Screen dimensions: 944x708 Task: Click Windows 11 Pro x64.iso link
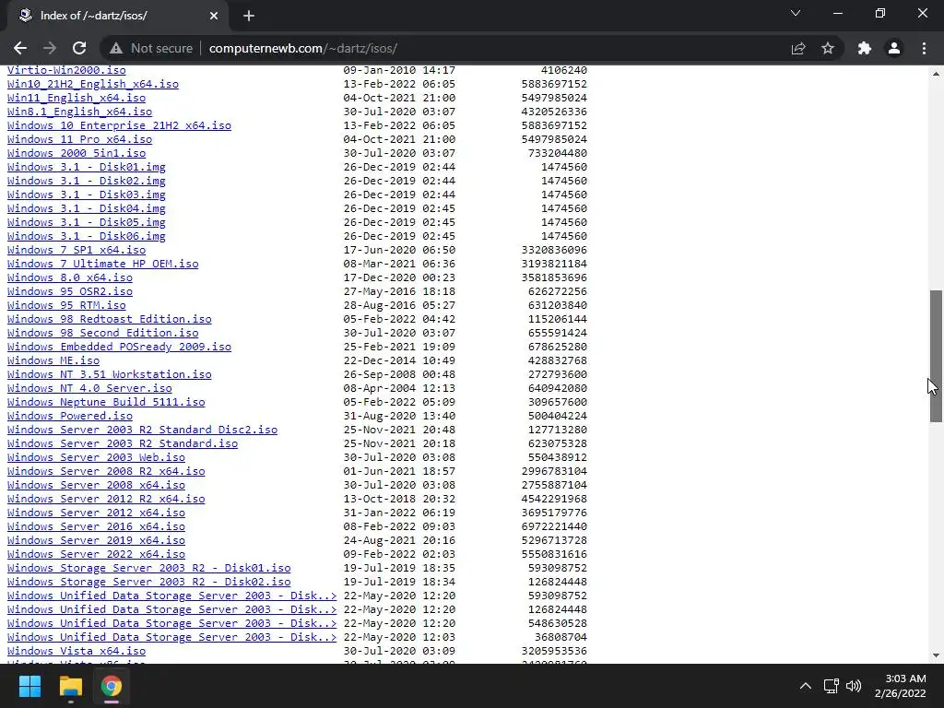pyautogui.click(x=79, y=140)
